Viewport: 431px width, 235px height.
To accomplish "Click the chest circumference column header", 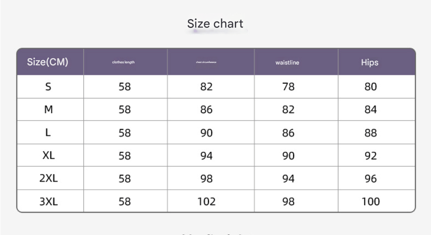I will (x=206, y=62).
